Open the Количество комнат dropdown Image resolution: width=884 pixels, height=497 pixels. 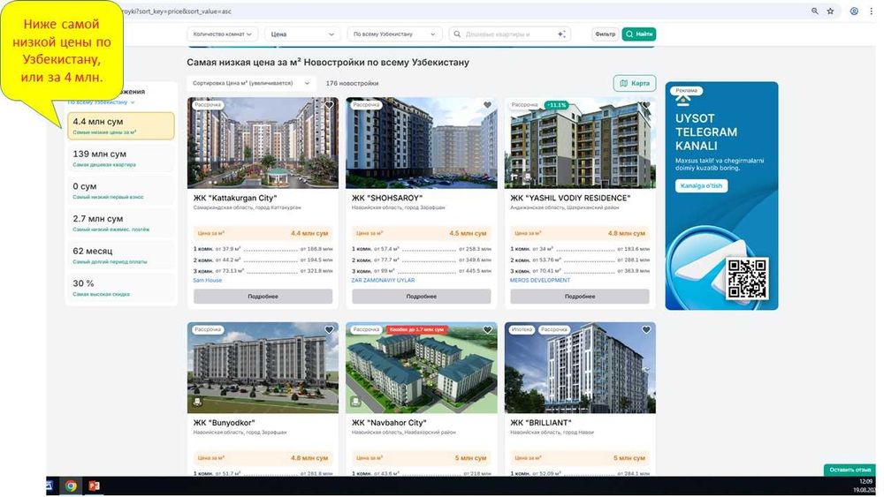point(222,34)
